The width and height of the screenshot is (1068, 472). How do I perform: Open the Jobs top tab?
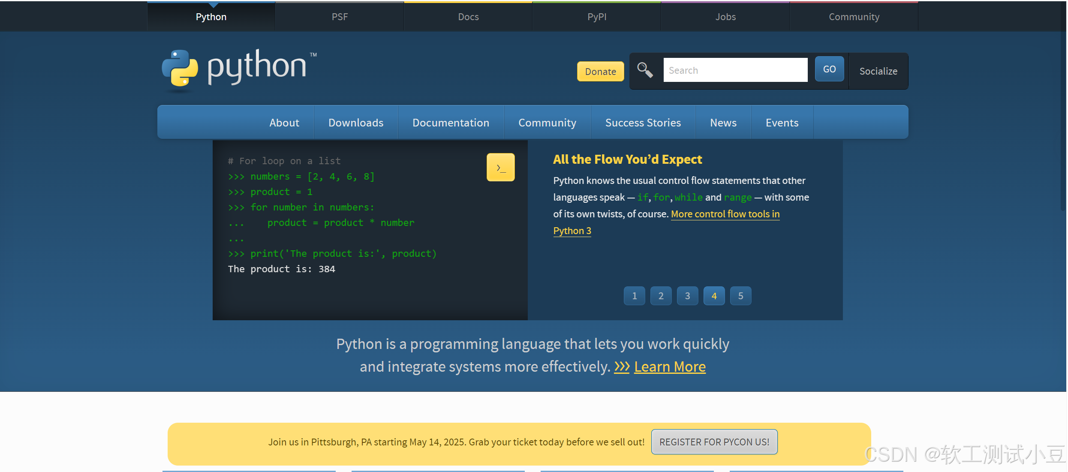pos(725,17)
